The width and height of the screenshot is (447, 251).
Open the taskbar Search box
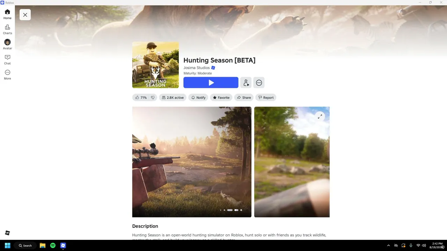25,245
